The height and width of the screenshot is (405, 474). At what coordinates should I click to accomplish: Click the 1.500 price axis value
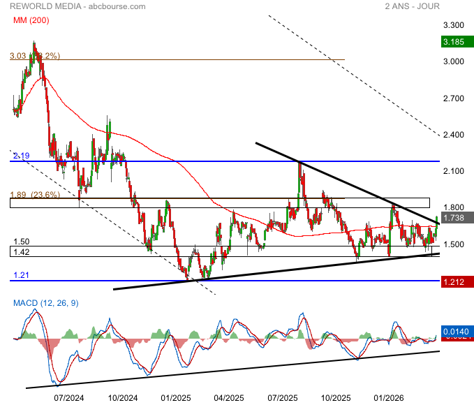(x=454, y=244)
